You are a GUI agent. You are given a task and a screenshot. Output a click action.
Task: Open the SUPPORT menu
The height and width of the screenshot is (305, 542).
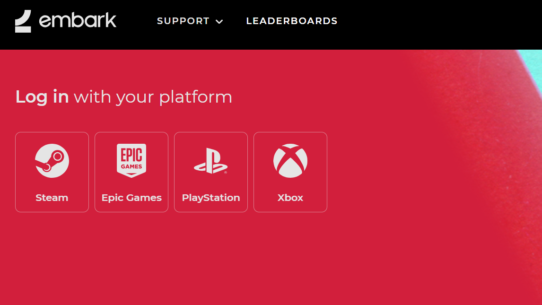tap(183, 21)
